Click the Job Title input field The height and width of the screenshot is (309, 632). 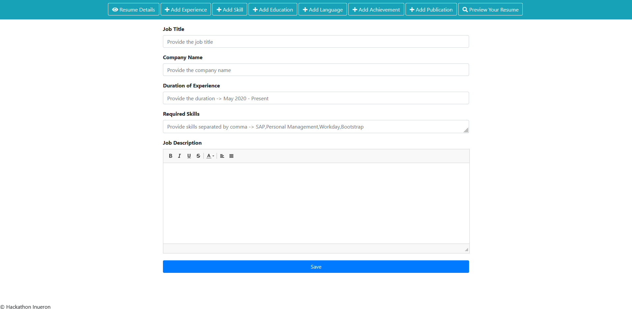pyautogui.click(x=316, y=41)
